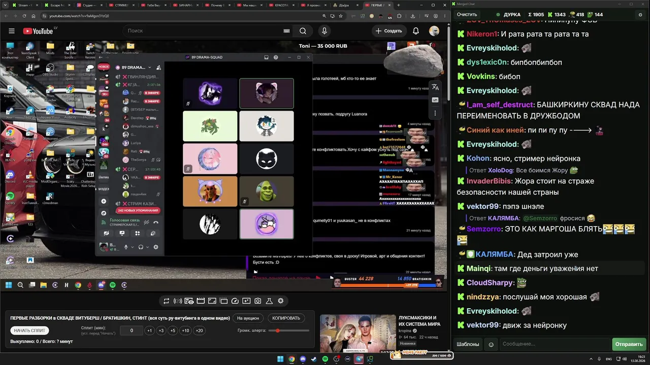Open Discord activities grid icon
Image resolution: width=650 pixels, height=365 pixels.
[137, 233]
